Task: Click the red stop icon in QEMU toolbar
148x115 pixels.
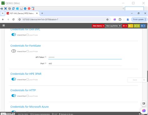Action: (x=29, y=8)
